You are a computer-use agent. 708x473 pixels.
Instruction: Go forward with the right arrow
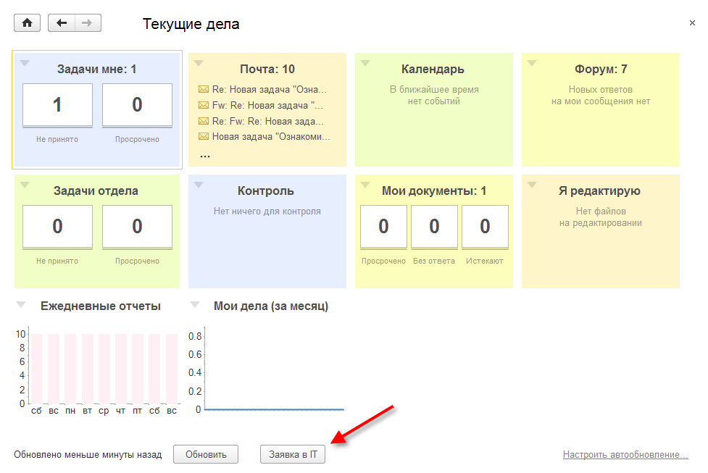click(87, 23)
